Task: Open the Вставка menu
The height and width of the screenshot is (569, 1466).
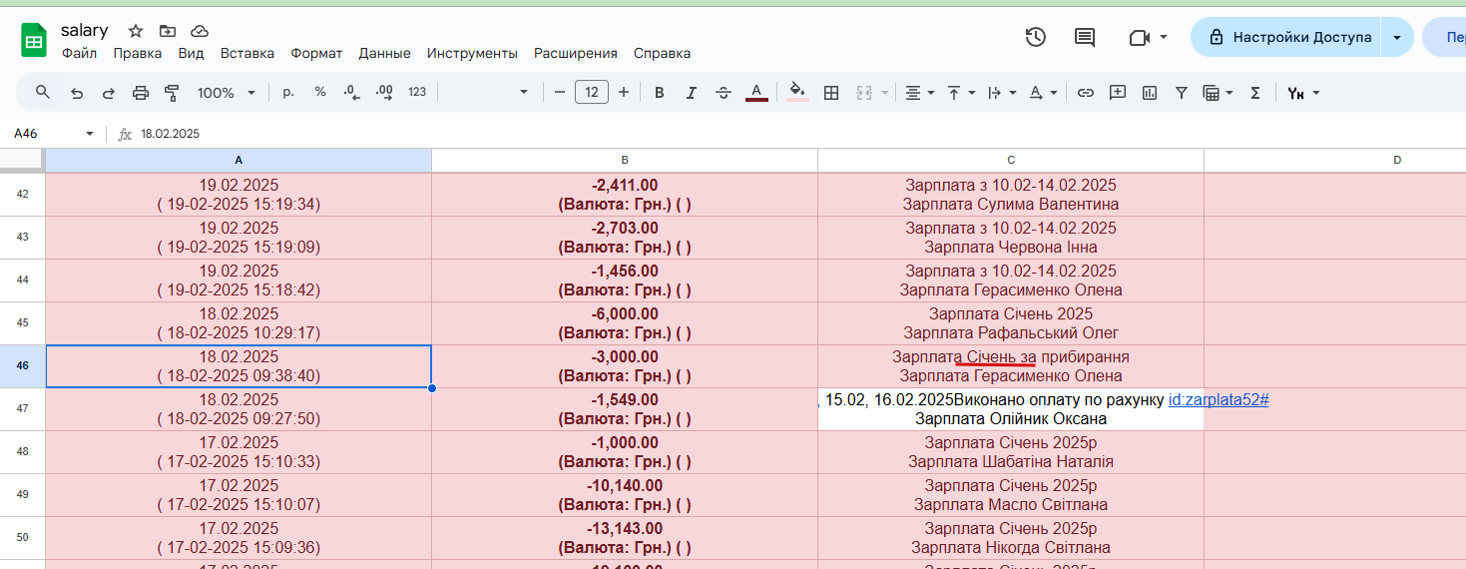Action: coord(247,53)
